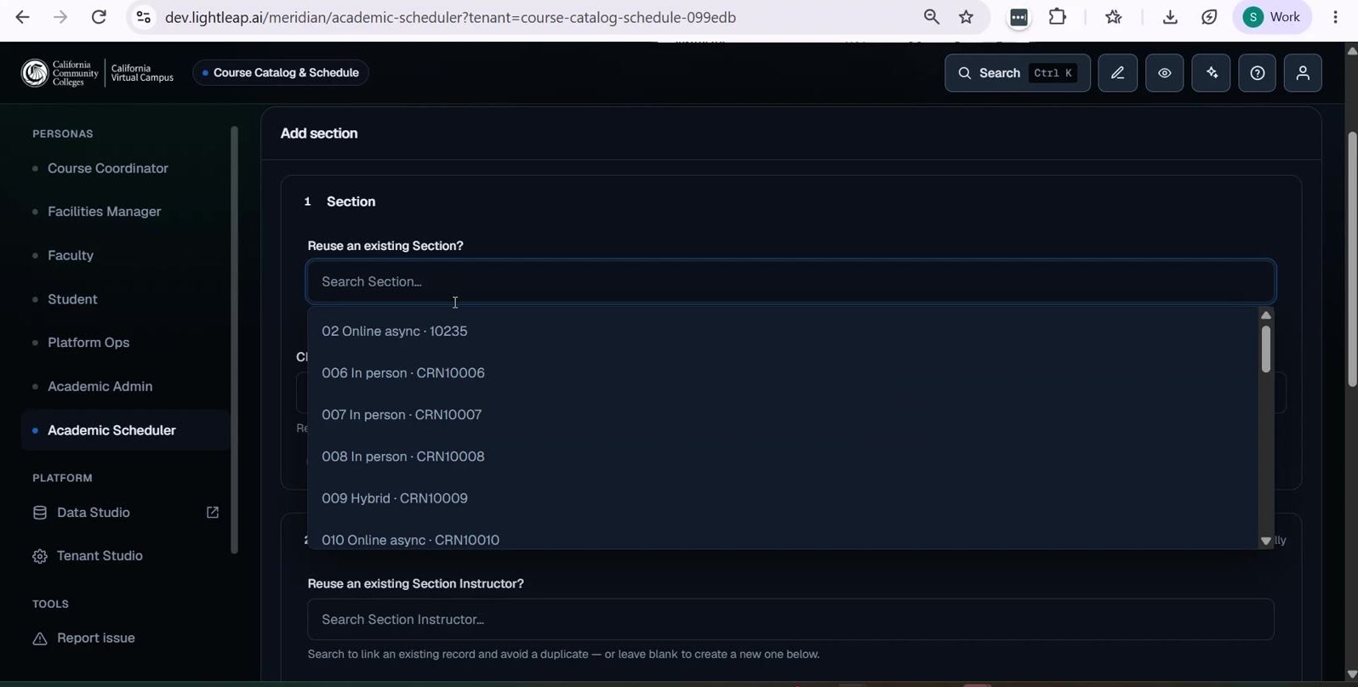This screenshot has width=1358, height=687.
Task: Switch to Course Coordinator persona
Action: pyautogui.click(x=108, y=168)
